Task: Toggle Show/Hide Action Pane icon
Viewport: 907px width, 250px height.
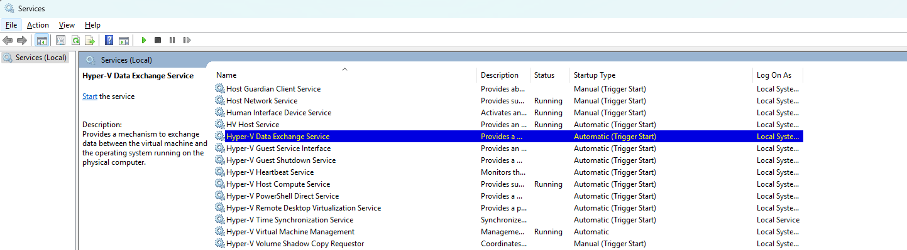Action: (124, 40)
